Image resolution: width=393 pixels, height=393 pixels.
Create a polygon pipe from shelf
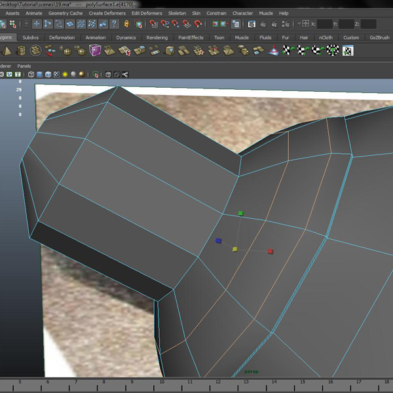[x=21, y=50]
